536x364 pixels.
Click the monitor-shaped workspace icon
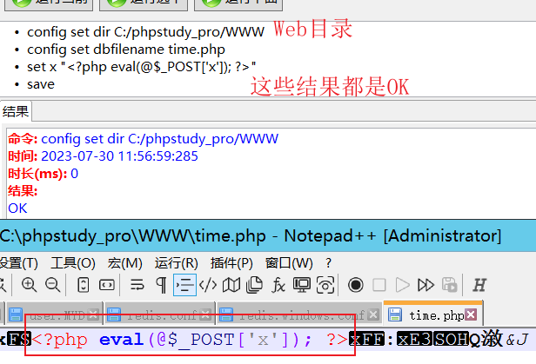[302, 285]
